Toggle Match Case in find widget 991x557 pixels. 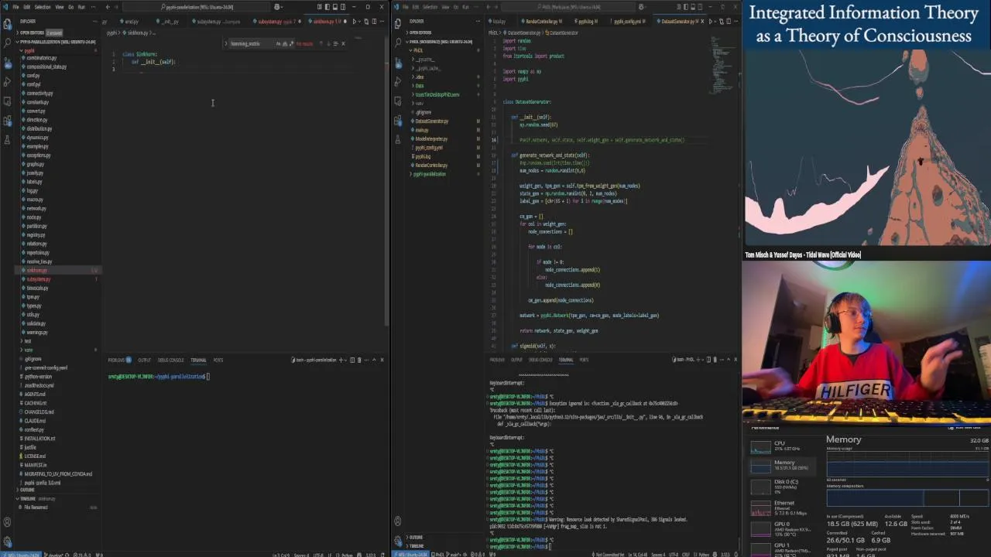tap(278, 43)
